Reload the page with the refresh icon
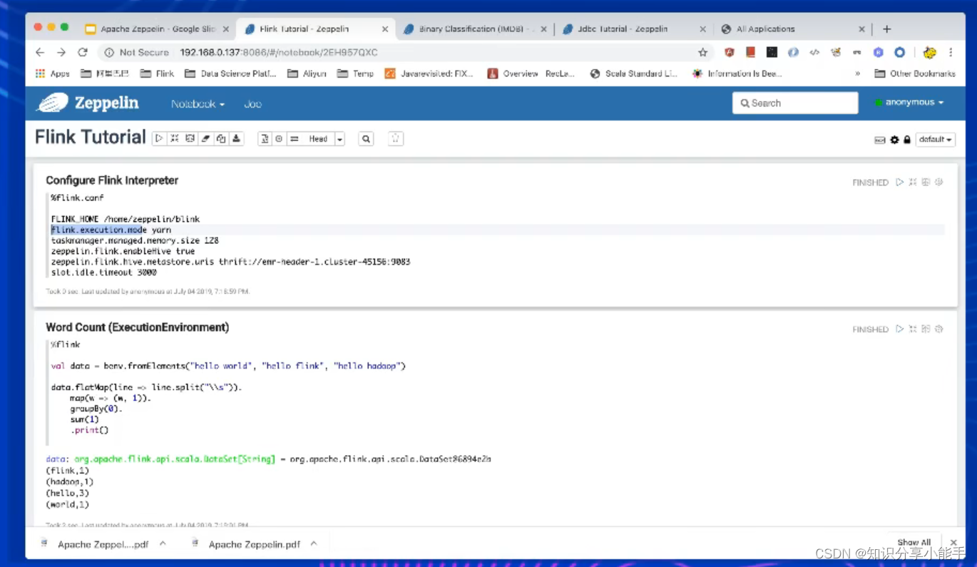This screenshot has height=567, width=977. pos(83,52)
